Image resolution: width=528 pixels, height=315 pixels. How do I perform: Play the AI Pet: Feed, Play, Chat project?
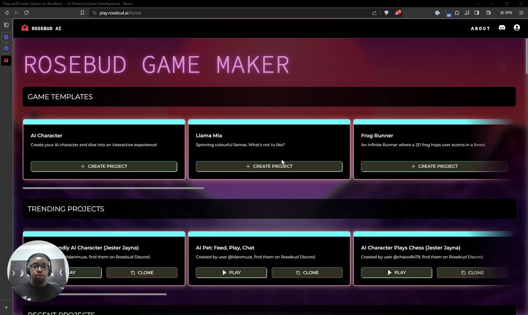231,273
